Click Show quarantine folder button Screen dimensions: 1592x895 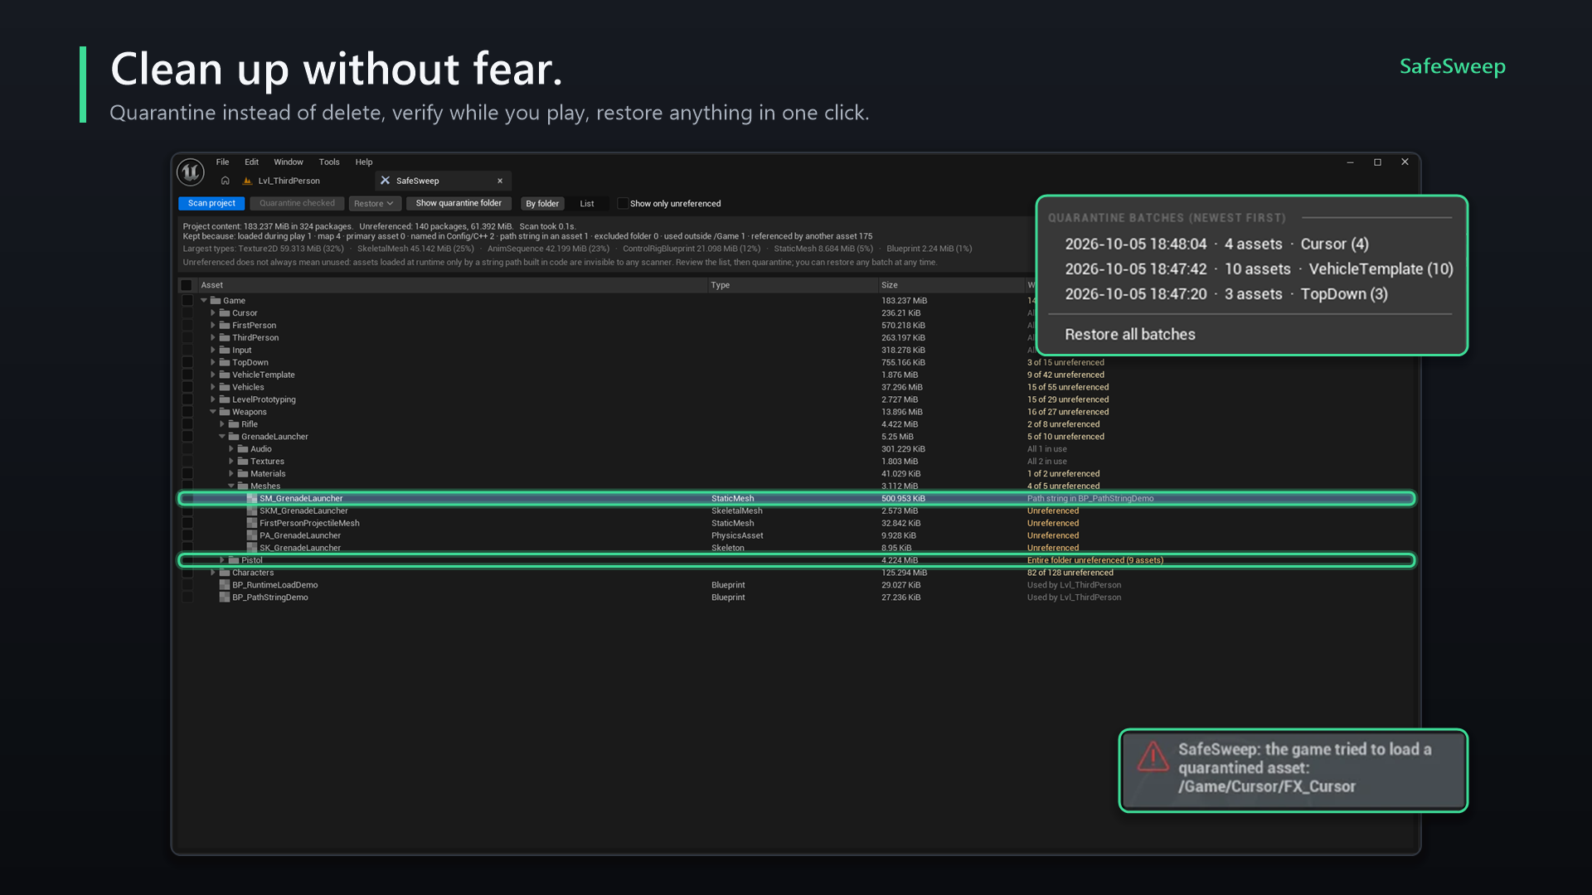tap(459, 204)
